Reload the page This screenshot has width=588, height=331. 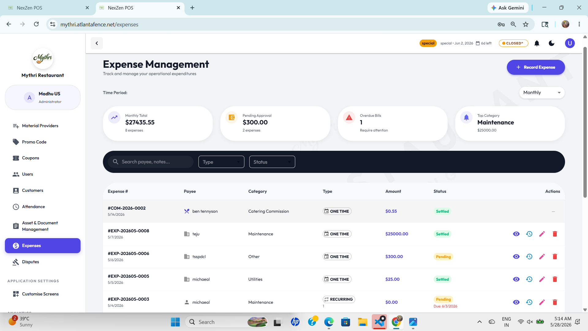tap(36, 24)
